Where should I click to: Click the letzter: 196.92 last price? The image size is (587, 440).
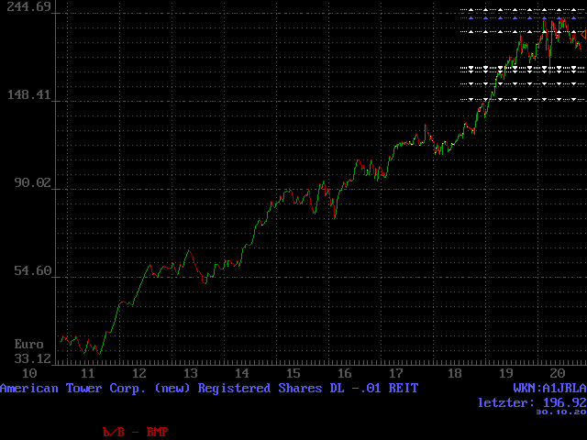click(x=531, y=402)
